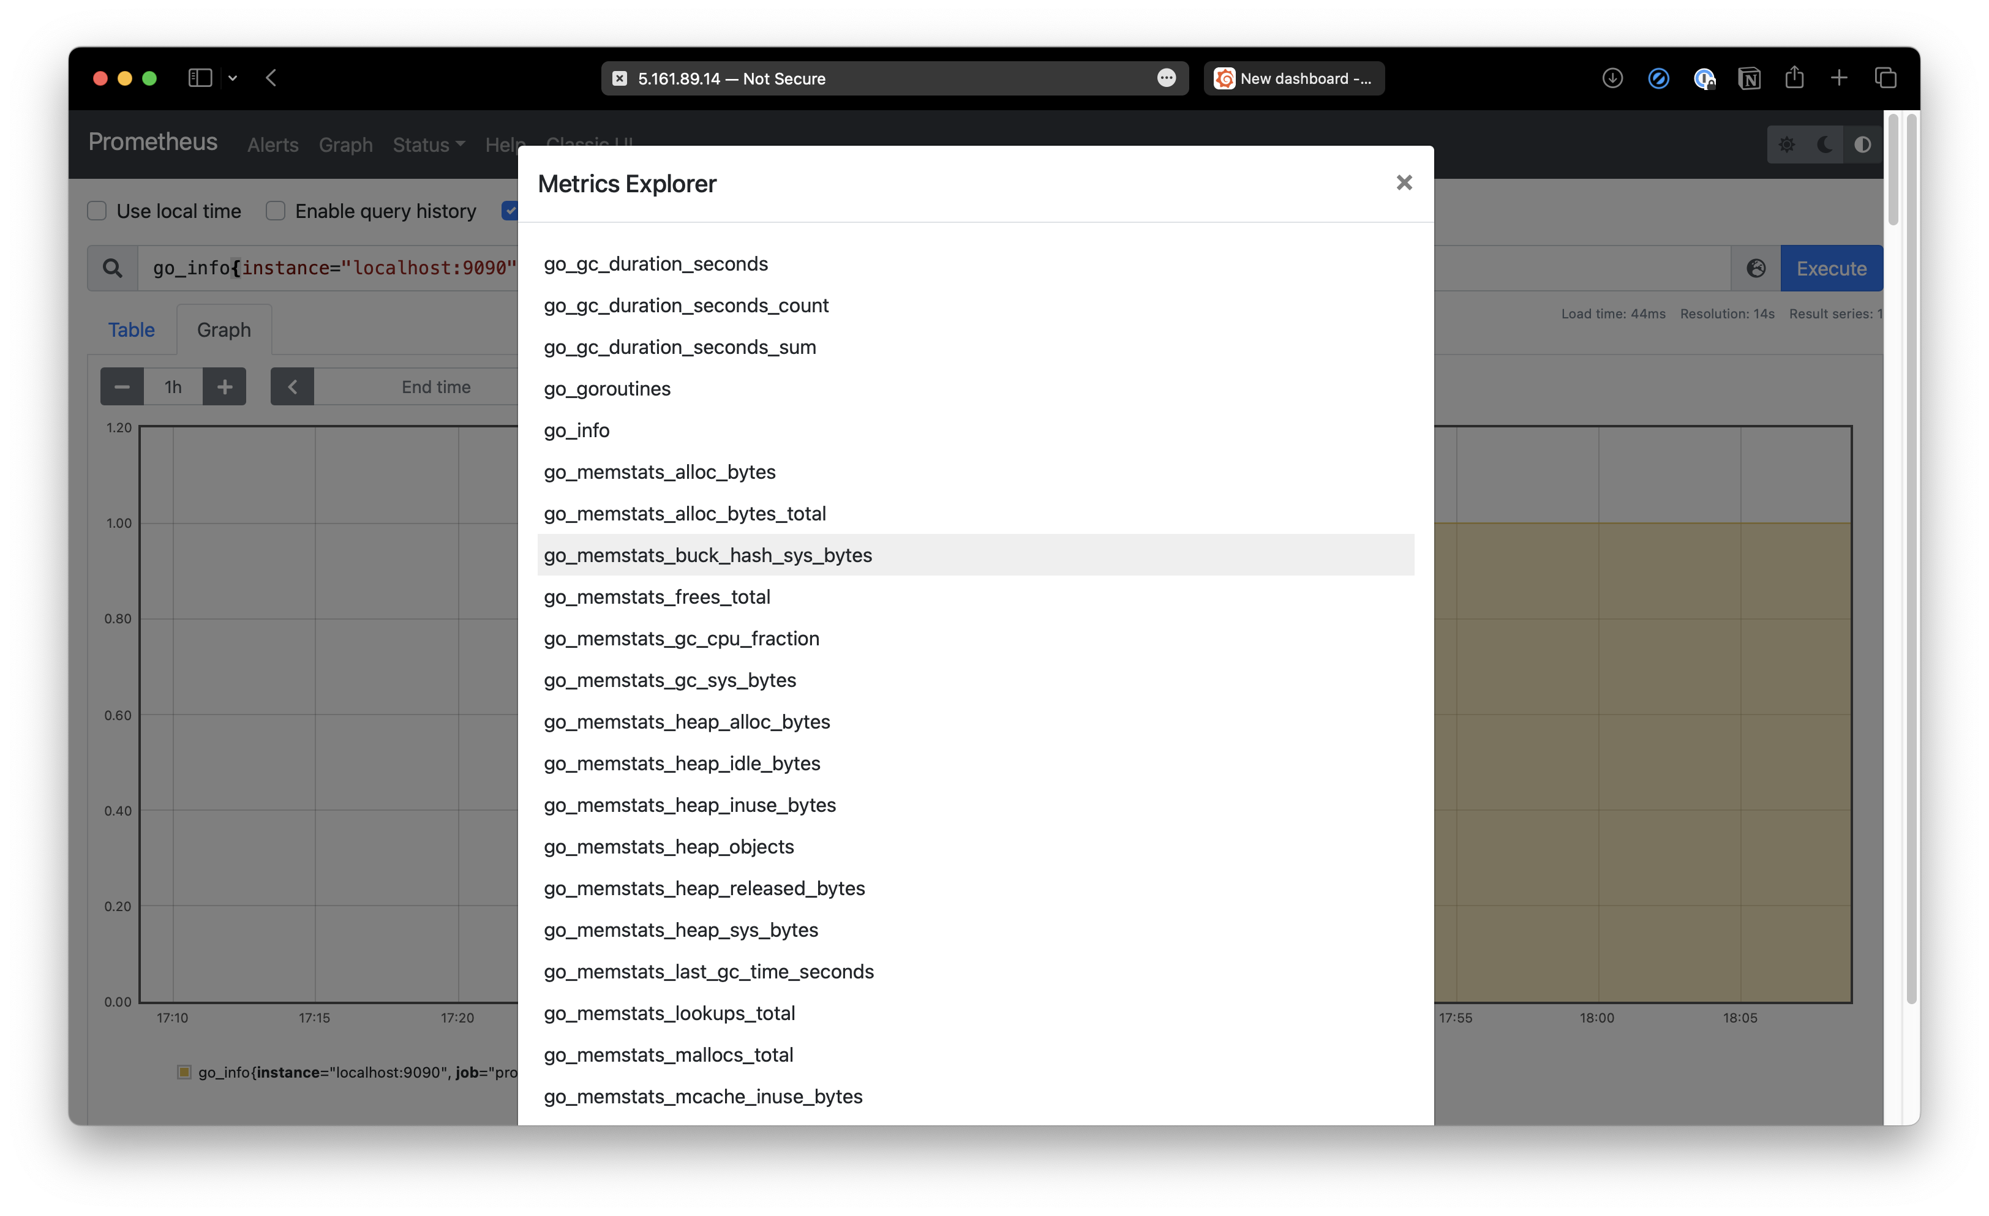Uncheck the blue checked checkbox

(x=511, y=211)
